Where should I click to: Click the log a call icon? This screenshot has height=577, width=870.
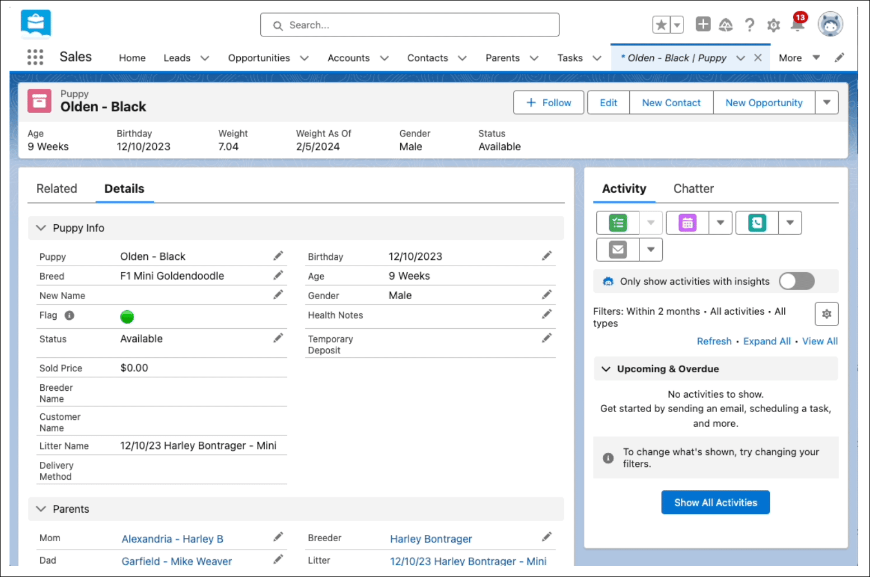click(757, 223)
